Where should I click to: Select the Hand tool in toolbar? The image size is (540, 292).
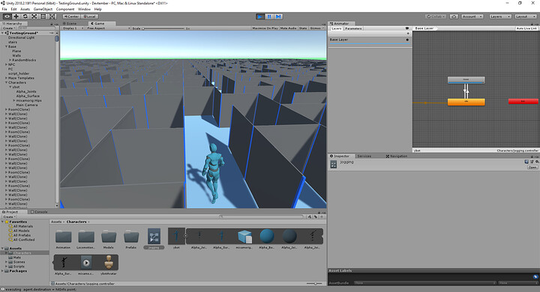coord(7,16)
